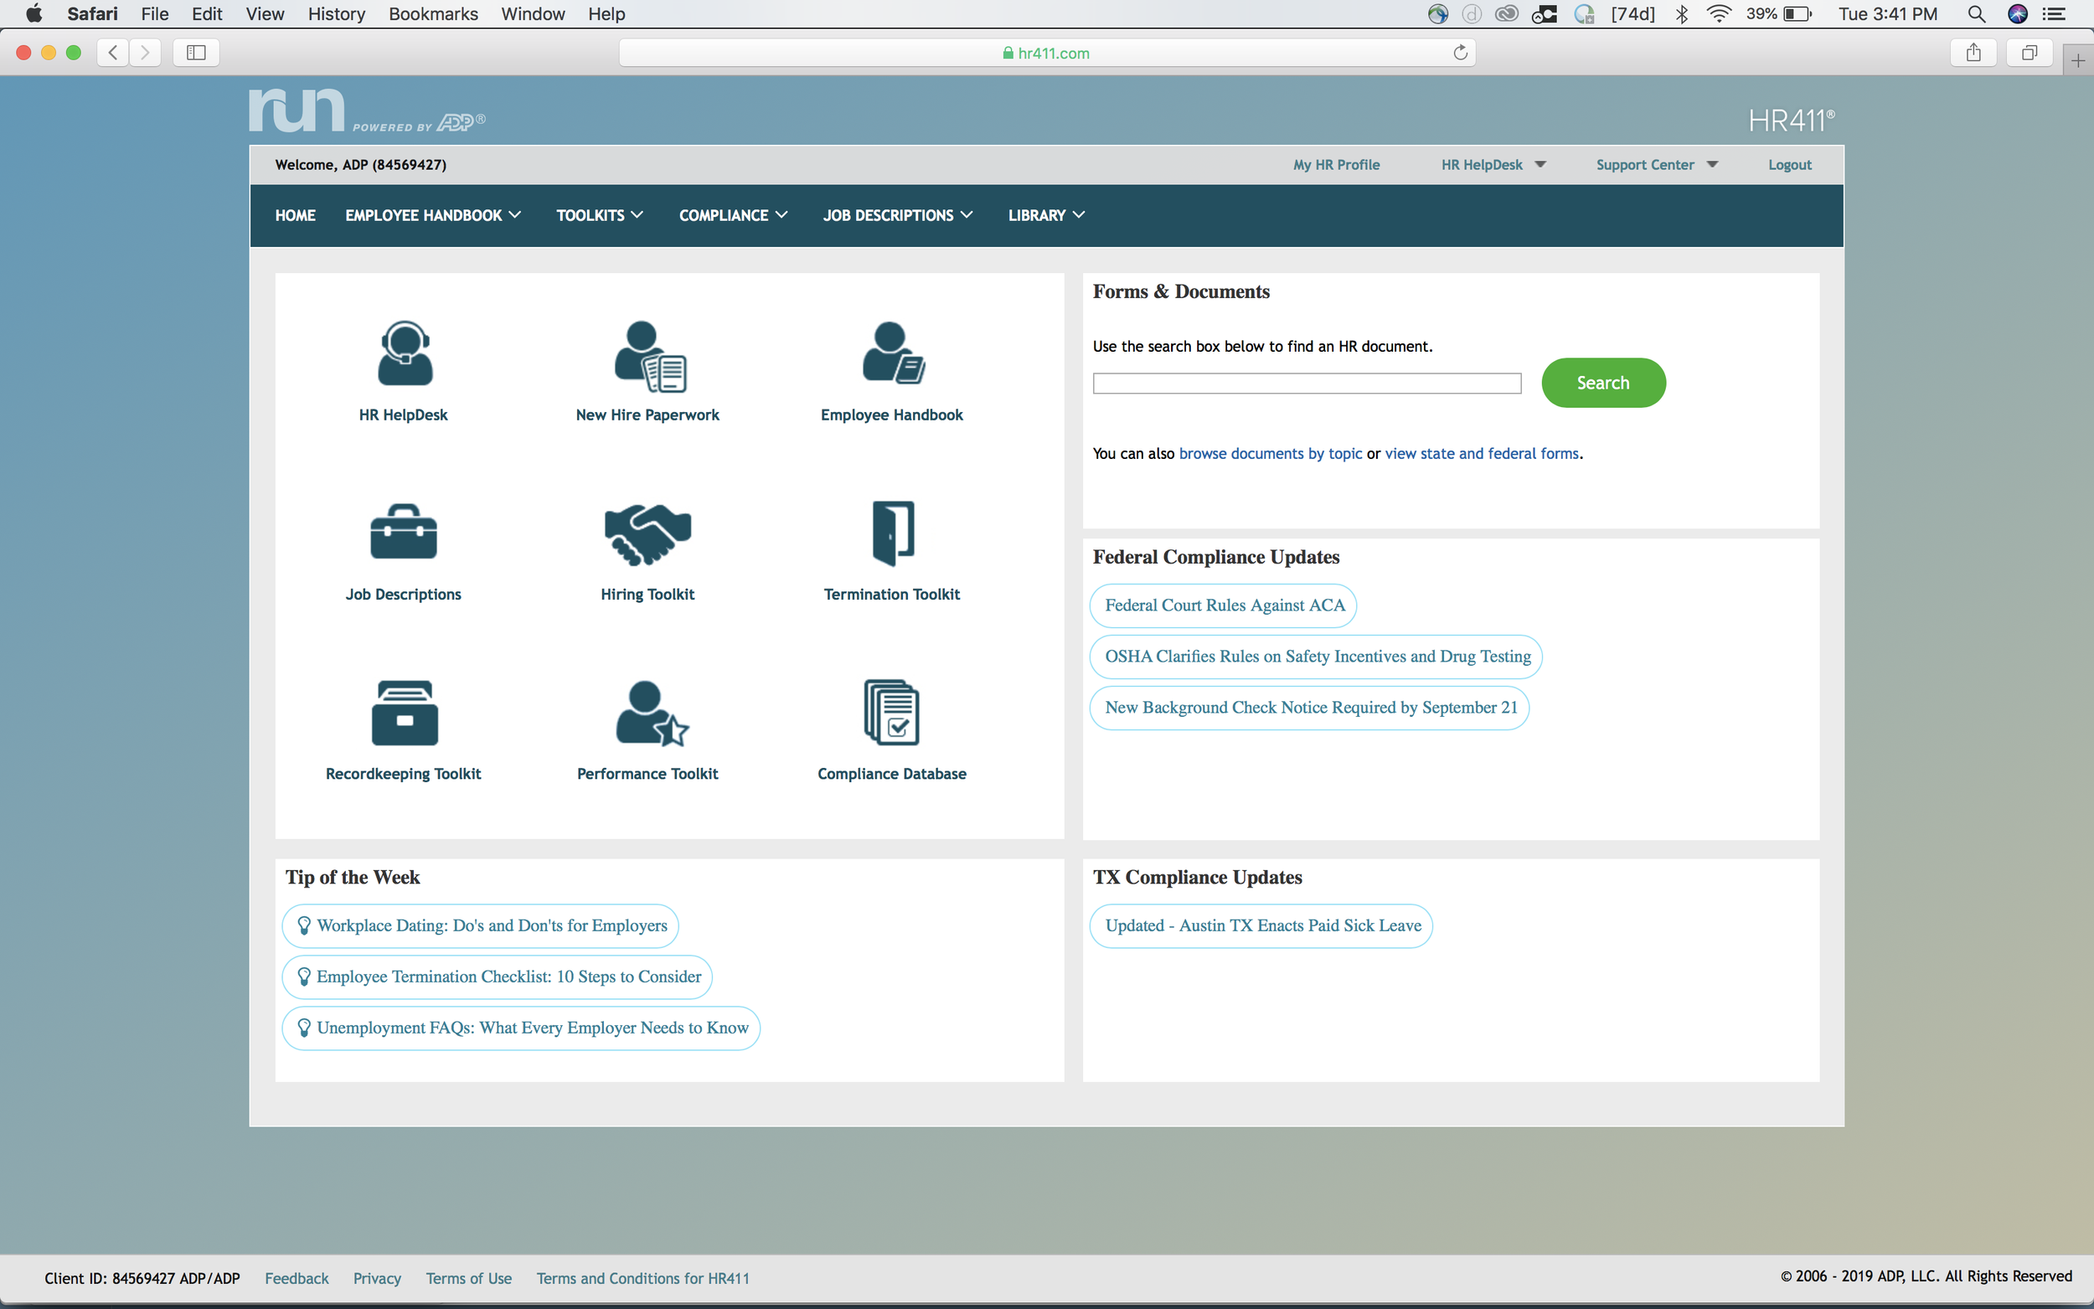This screenshot has height=1309, width=2094.
Task: Expand the Job Descriptions nav dropdown
Action: 898,215
